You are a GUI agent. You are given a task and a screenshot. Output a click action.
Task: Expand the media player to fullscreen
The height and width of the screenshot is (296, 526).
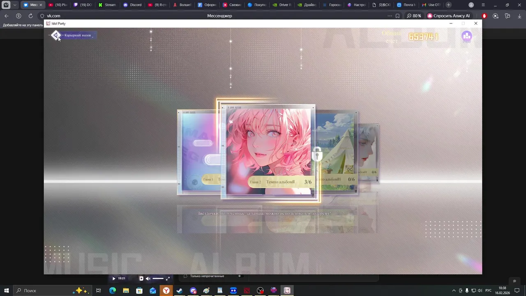click(168, 278)
